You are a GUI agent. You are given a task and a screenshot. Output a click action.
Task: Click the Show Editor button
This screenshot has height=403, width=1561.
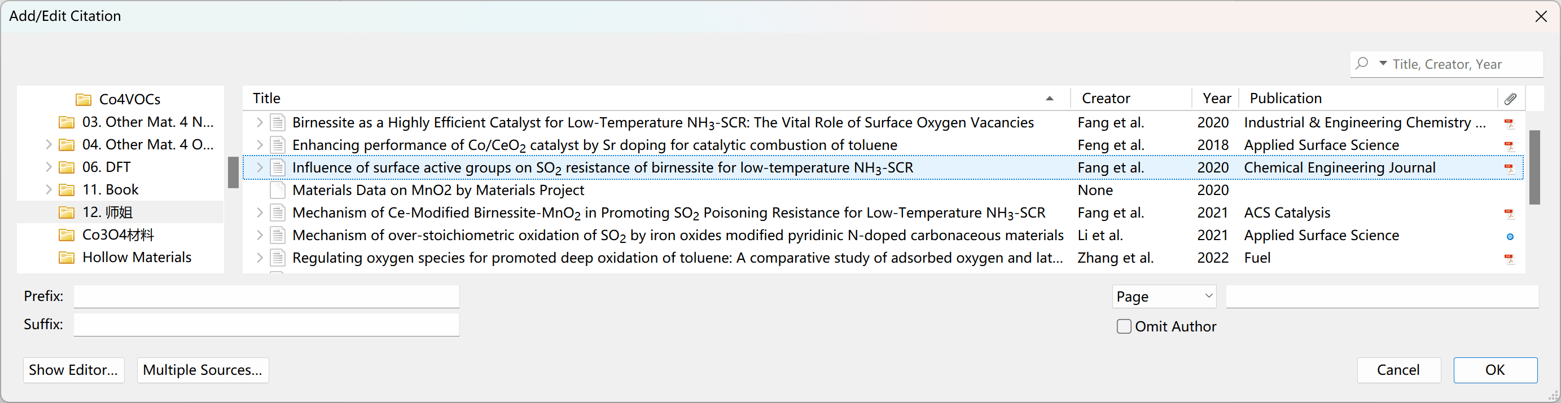[x=73, y=370]
